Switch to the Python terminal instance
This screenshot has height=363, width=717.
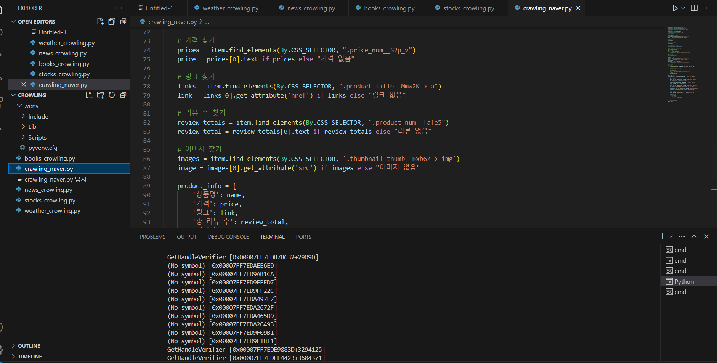click(x=688, y=282)
